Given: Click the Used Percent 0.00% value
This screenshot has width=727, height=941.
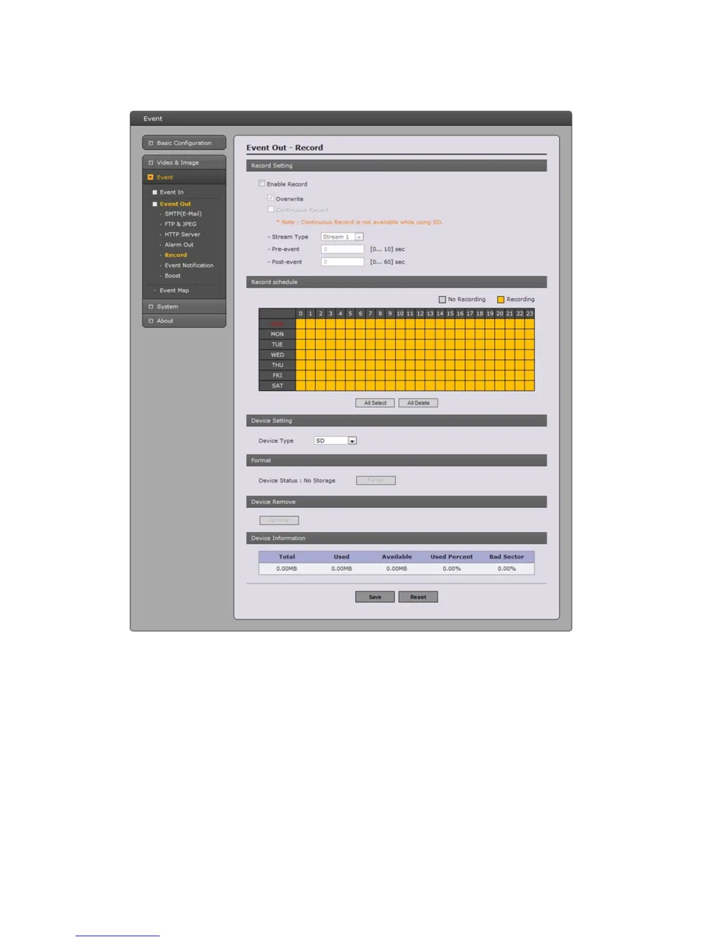Looking at the screenshot, I should point(451,569).
